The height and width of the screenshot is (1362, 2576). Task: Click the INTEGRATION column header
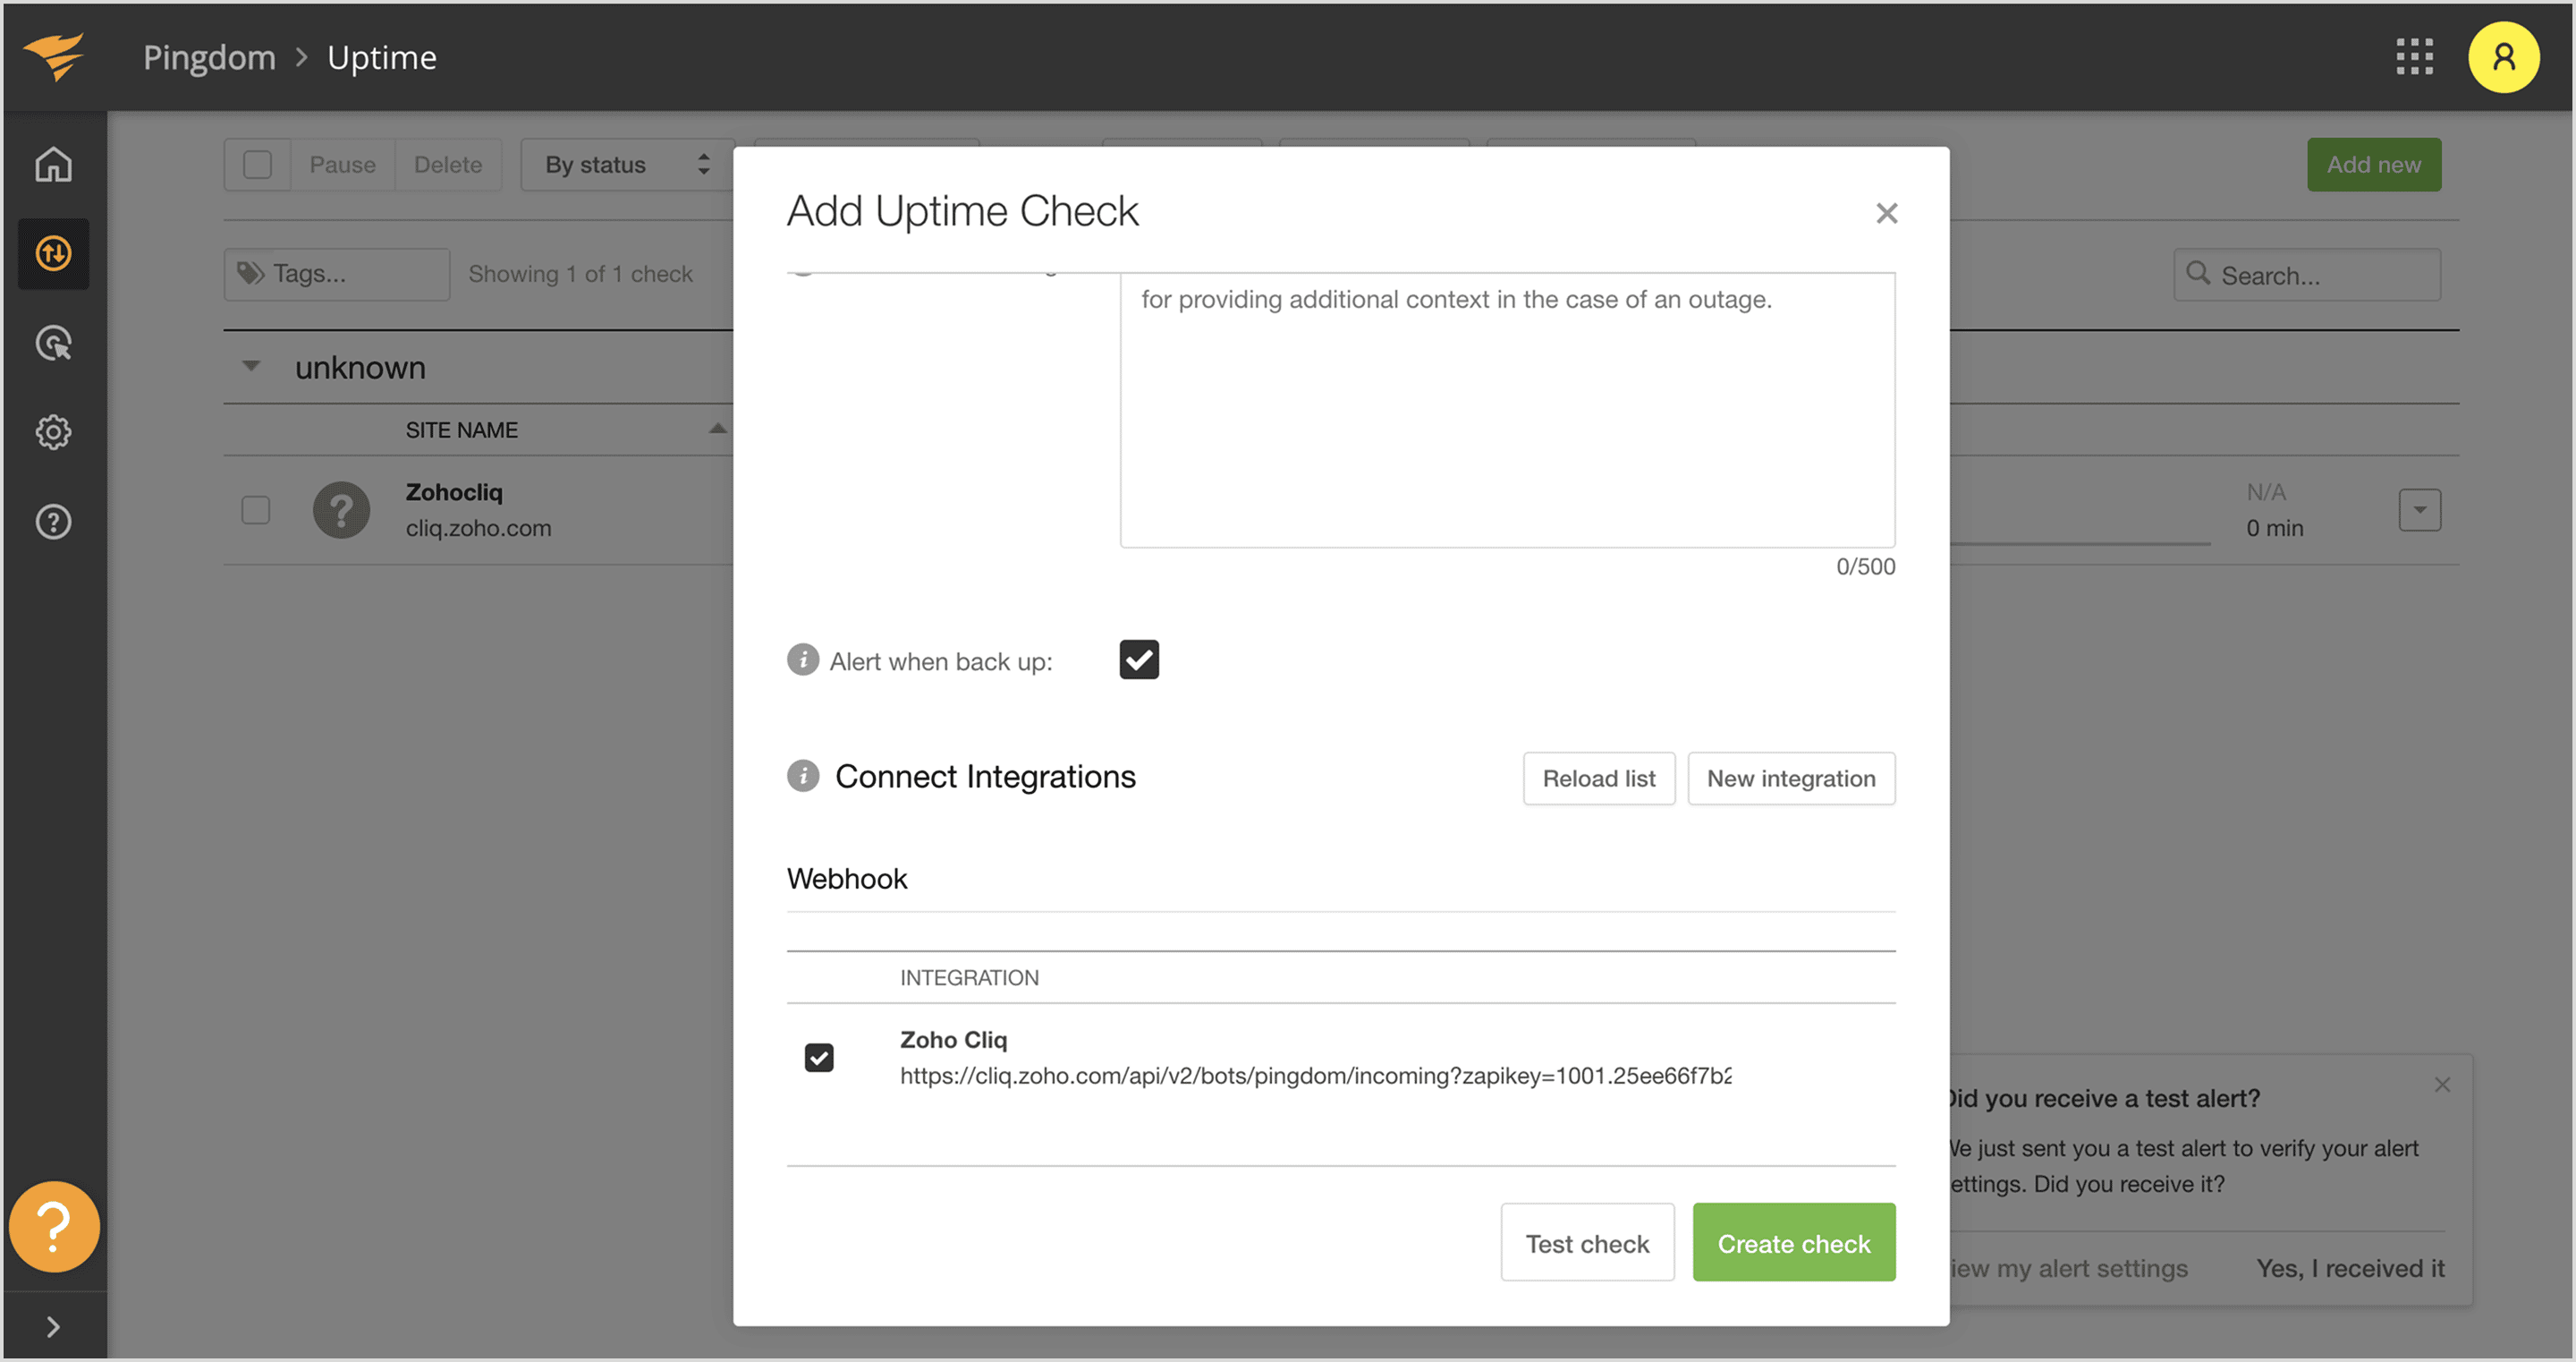[x=969, y=978]
